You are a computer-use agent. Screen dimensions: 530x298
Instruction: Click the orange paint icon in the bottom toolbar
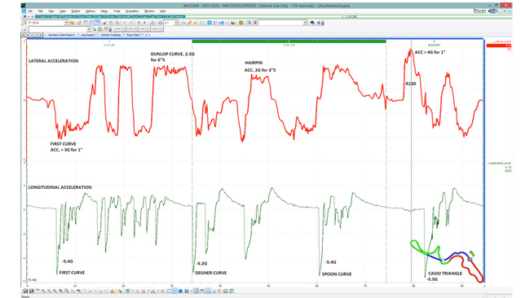[x=112, y=291]
